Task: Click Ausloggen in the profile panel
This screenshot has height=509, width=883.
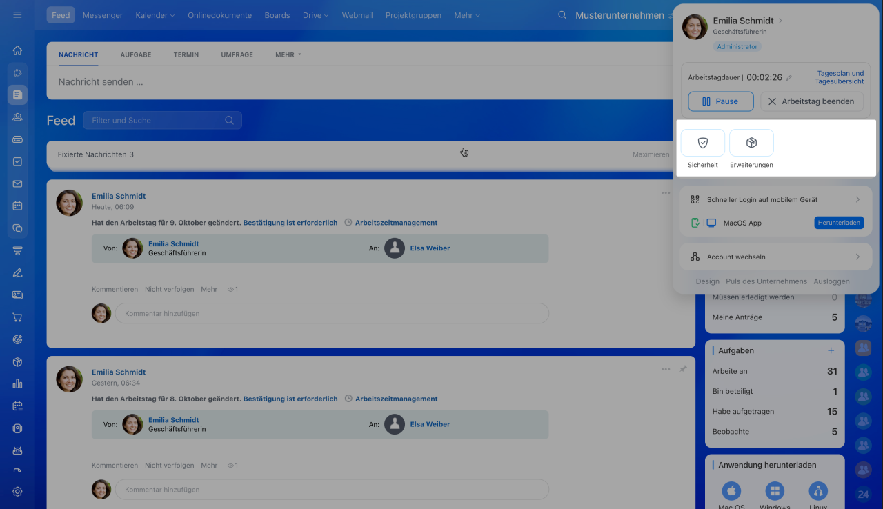Action: (x=831, y=281)
